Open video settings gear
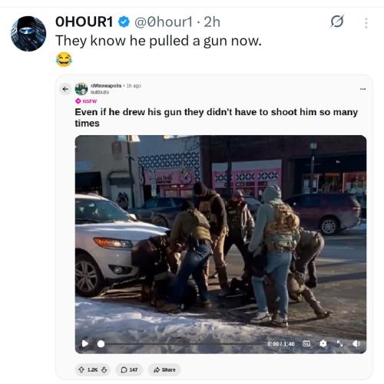This screenshot has height=384, width=384. pos(323,343)
